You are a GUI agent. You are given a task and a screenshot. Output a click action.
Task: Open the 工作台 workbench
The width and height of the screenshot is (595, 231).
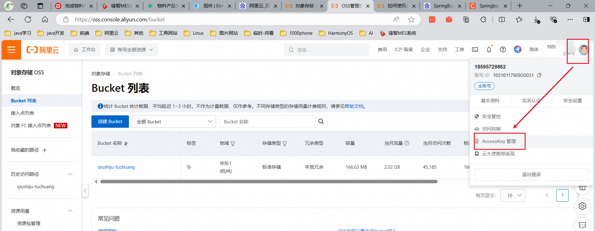[x=85, y=50]
